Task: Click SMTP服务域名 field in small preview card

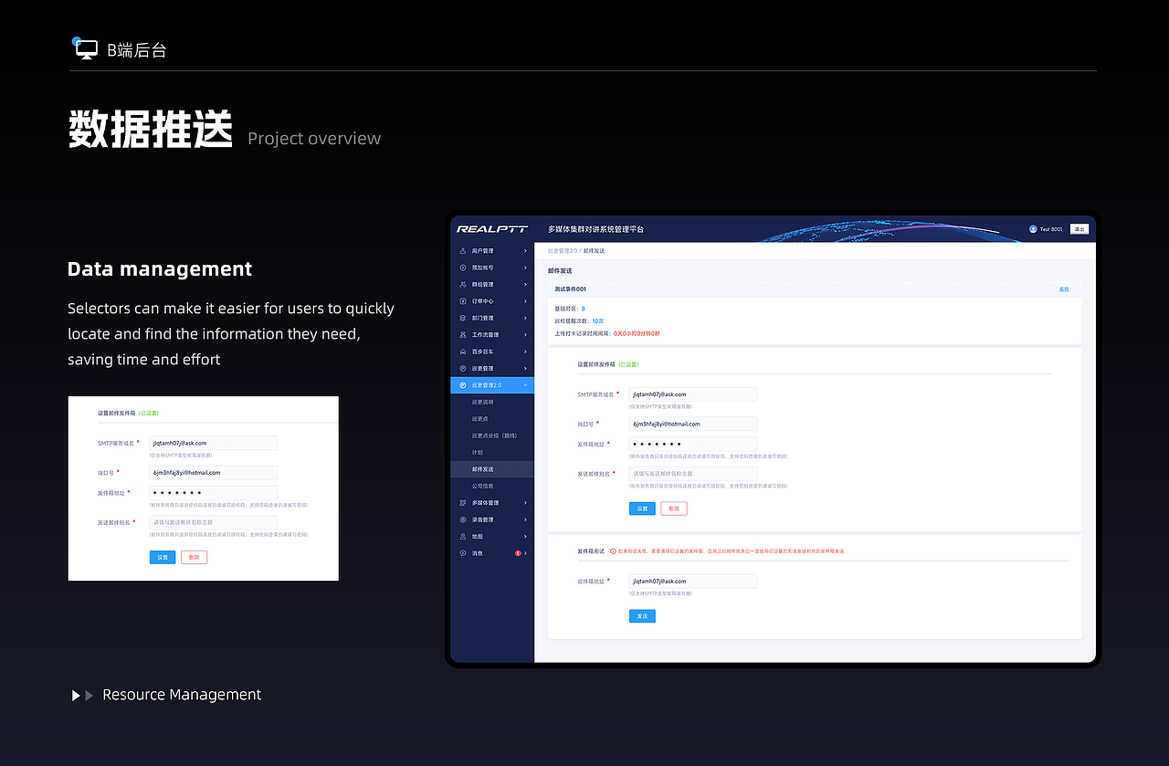Action: (x=214, y=443)
